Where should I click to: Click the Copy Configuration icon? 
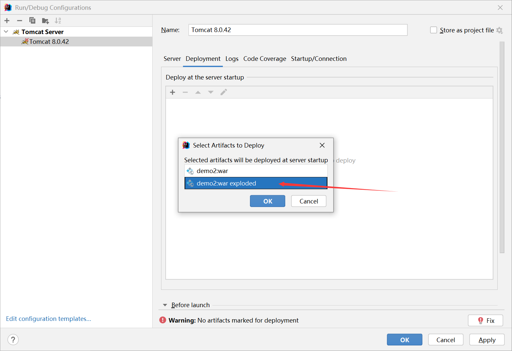tap(32, 21)
